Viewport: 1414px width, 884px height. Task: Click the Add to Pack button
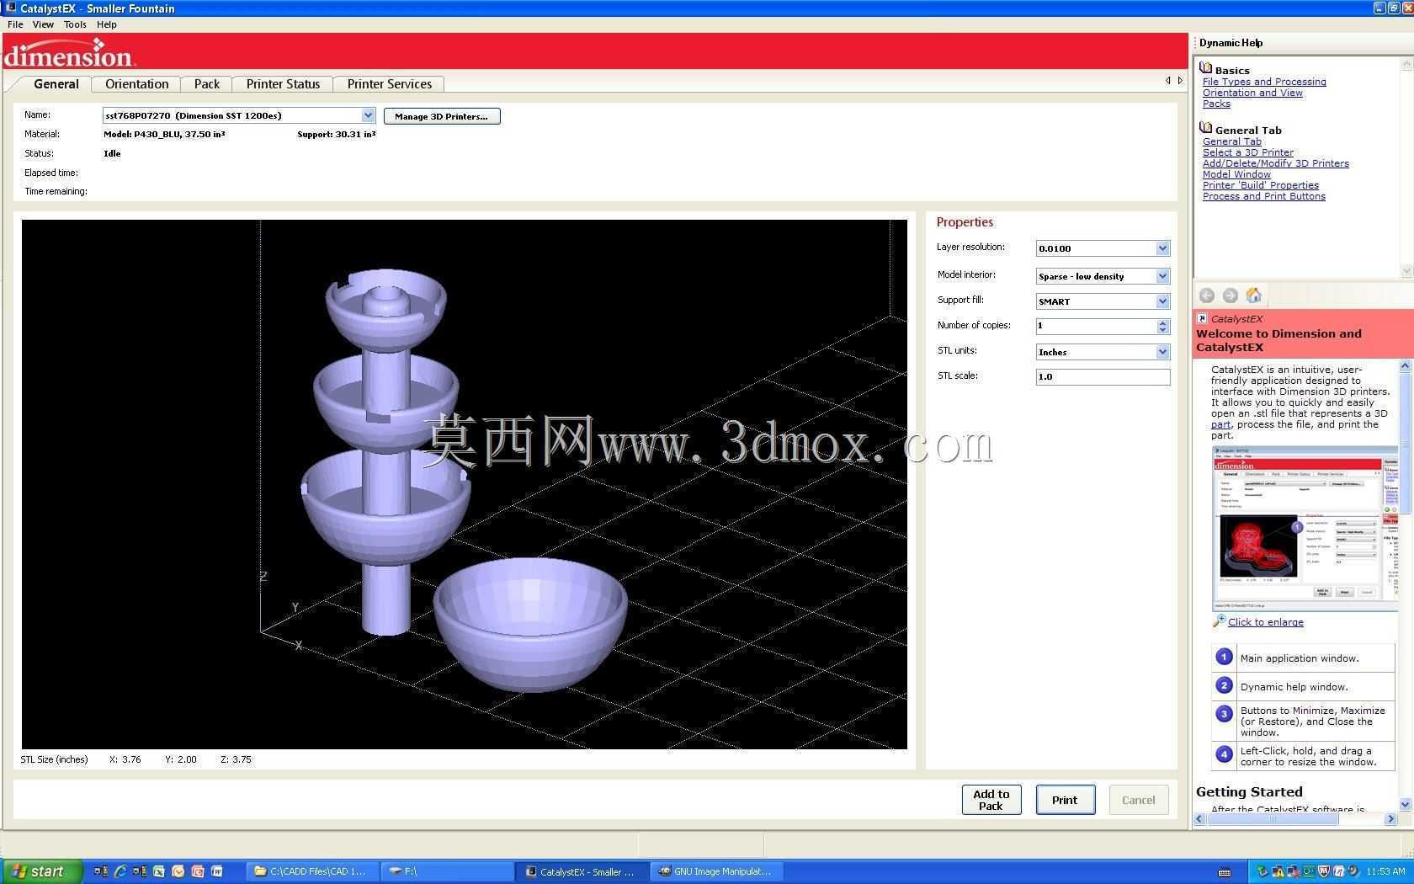pos(991,800)
